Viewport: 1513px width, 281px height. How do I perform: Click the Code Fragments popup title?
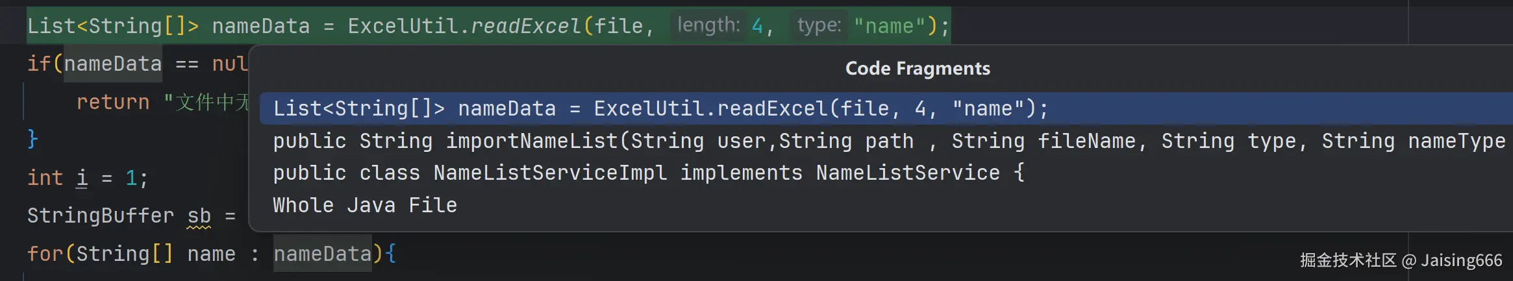click(x=917, y=68)
